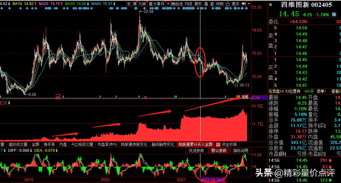Image resolution: width=341 pixels, height=183 pixels.
Task: Click the 四维图新 002405 stock title
Action: pyautogui.click(x=307, y=5)
